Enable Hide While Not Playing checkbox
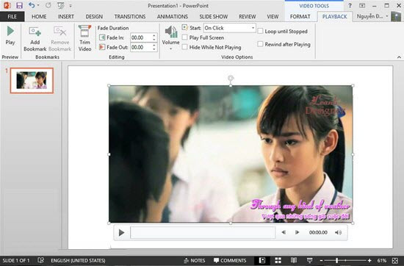Screen dimensions: 404x266 coord(184,47)
